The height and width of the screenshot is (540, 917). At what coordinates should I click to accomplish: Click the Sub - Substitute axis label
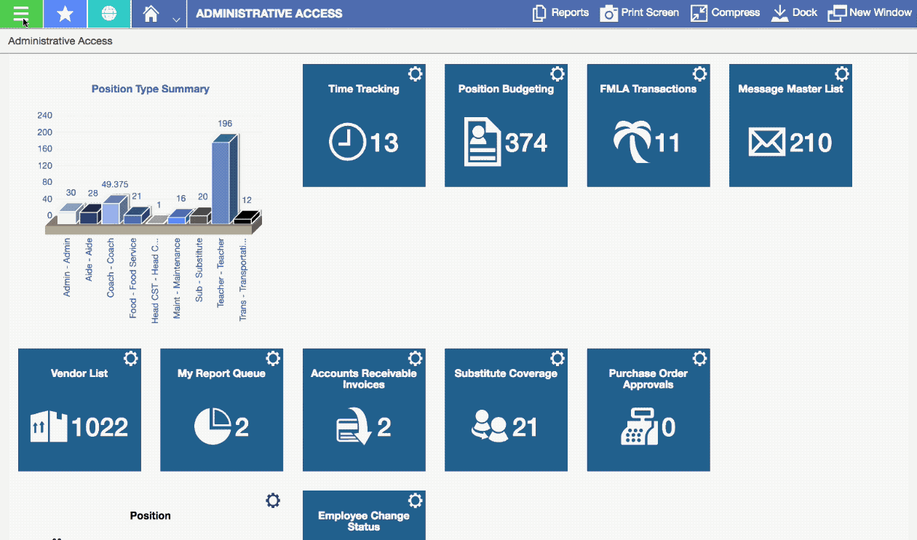point(199,269)
